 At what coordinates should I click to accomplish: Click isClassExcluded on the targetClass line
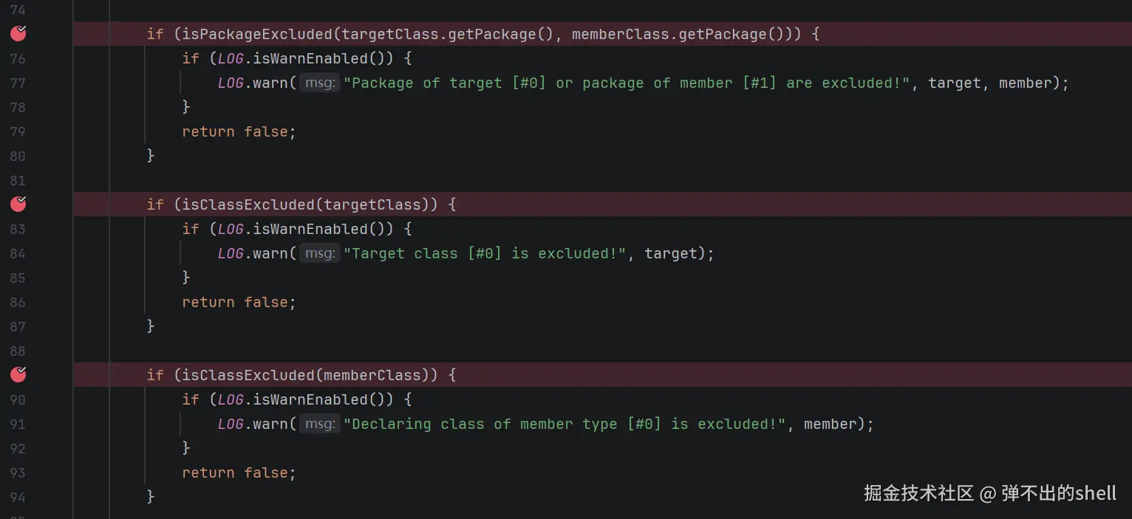(248, 204)
